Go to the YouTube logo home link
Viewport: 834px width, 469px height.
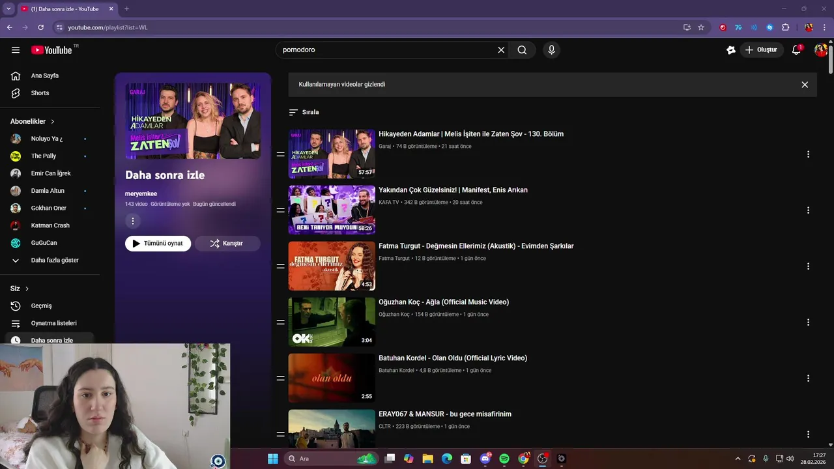click(52, 50)
